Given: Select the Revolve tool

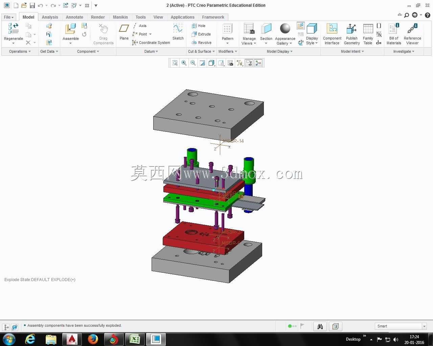Looking at the screenshot, I should (202, 43).
